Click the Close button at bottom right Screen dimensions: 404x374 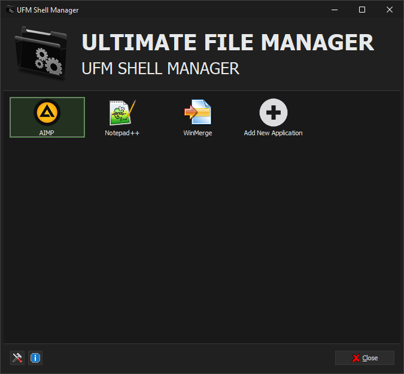tap(364, 358)
